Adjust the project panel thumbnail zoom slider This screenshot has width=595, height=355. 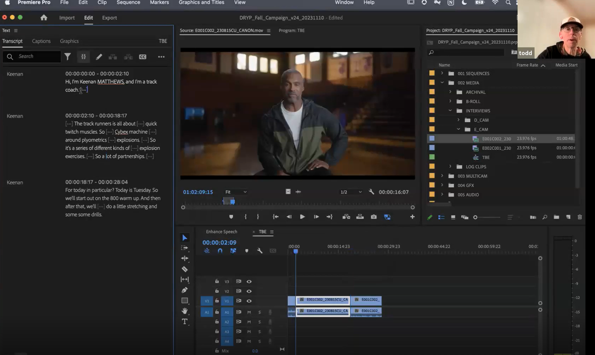(476, 217)
